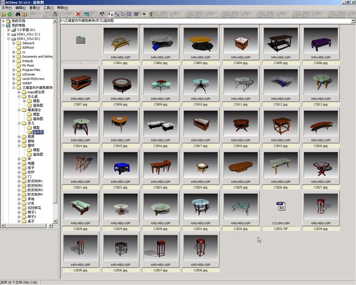
Task: Click the question mark help icon
Action: [x=151, y=14]
